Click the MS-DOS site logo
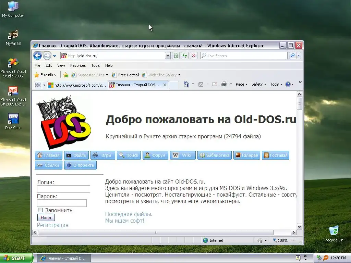351x263 pixels. 63,122
